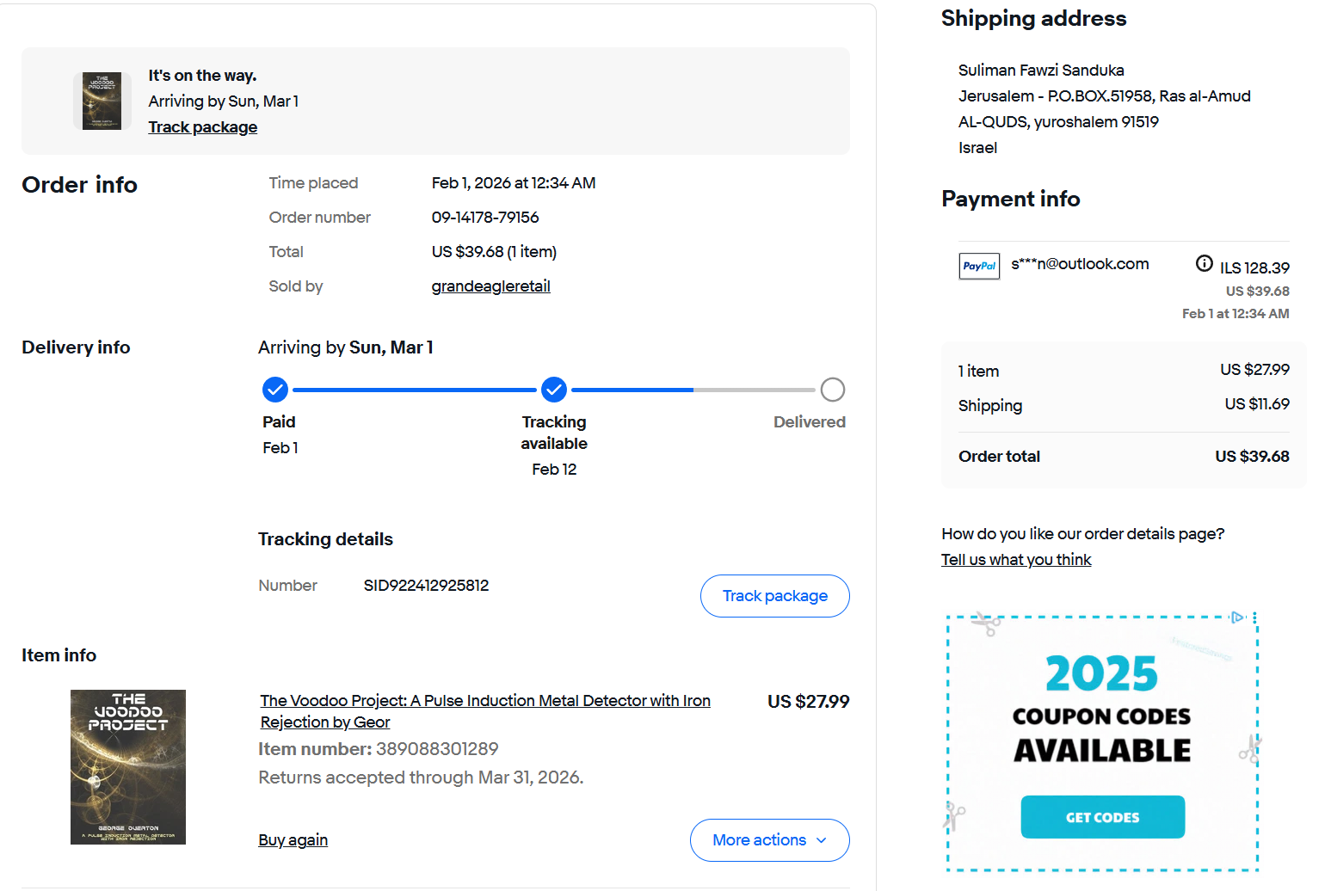Click the PayPal logo icon

click(979, 266)
